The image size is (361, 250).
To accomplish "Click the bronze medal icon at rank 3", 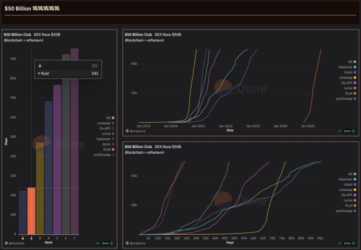I will (40, 238).
